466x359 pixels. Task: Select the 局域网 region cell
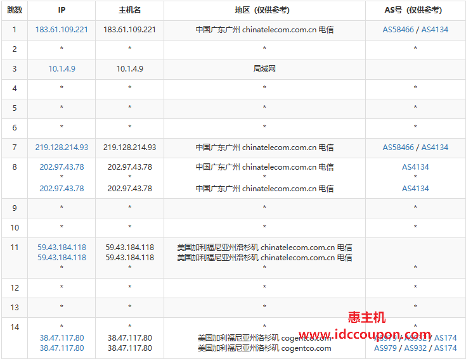[264, 69]
